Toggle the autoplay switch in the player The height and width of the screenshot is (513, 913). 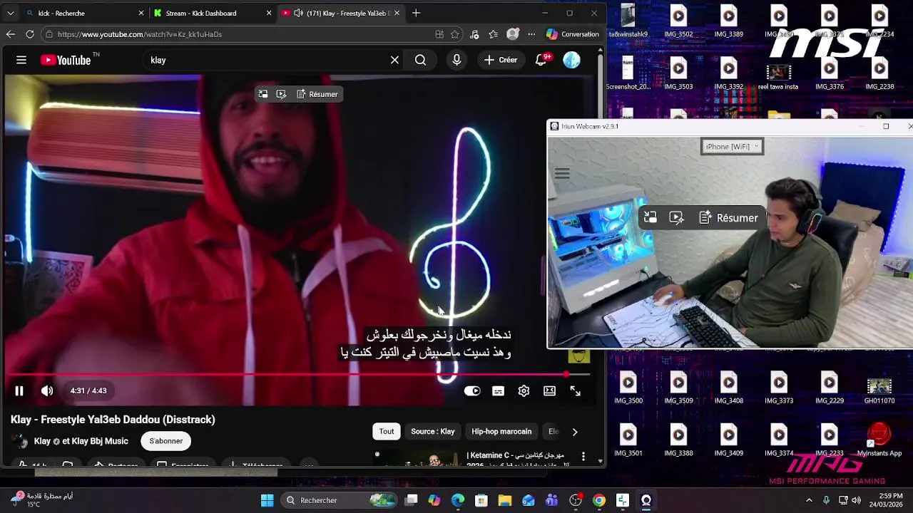click(472, 390)
